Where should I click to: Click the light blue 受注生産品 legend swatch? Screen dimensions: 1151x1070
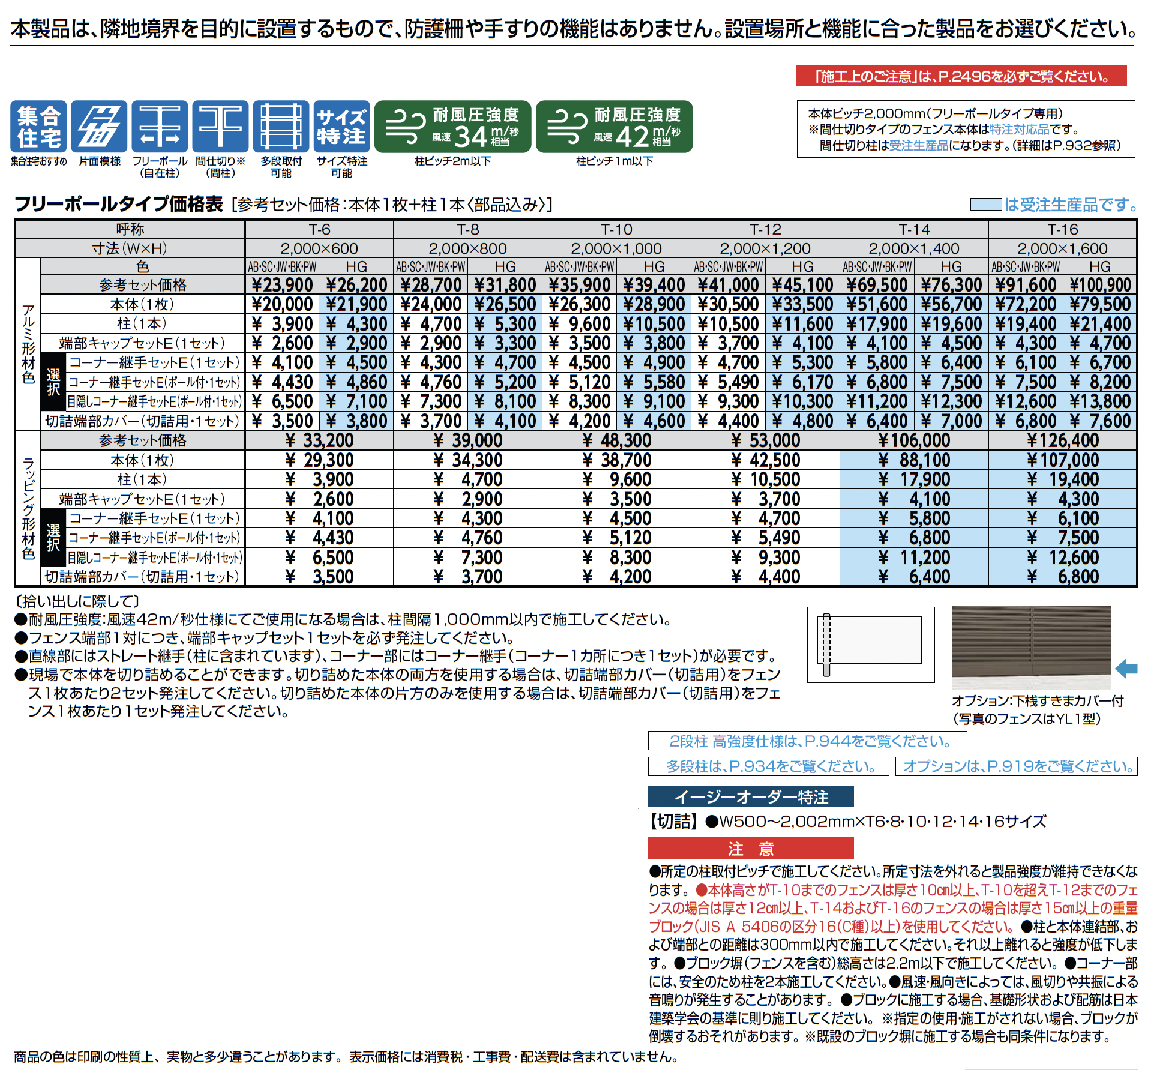pos(985,205)
